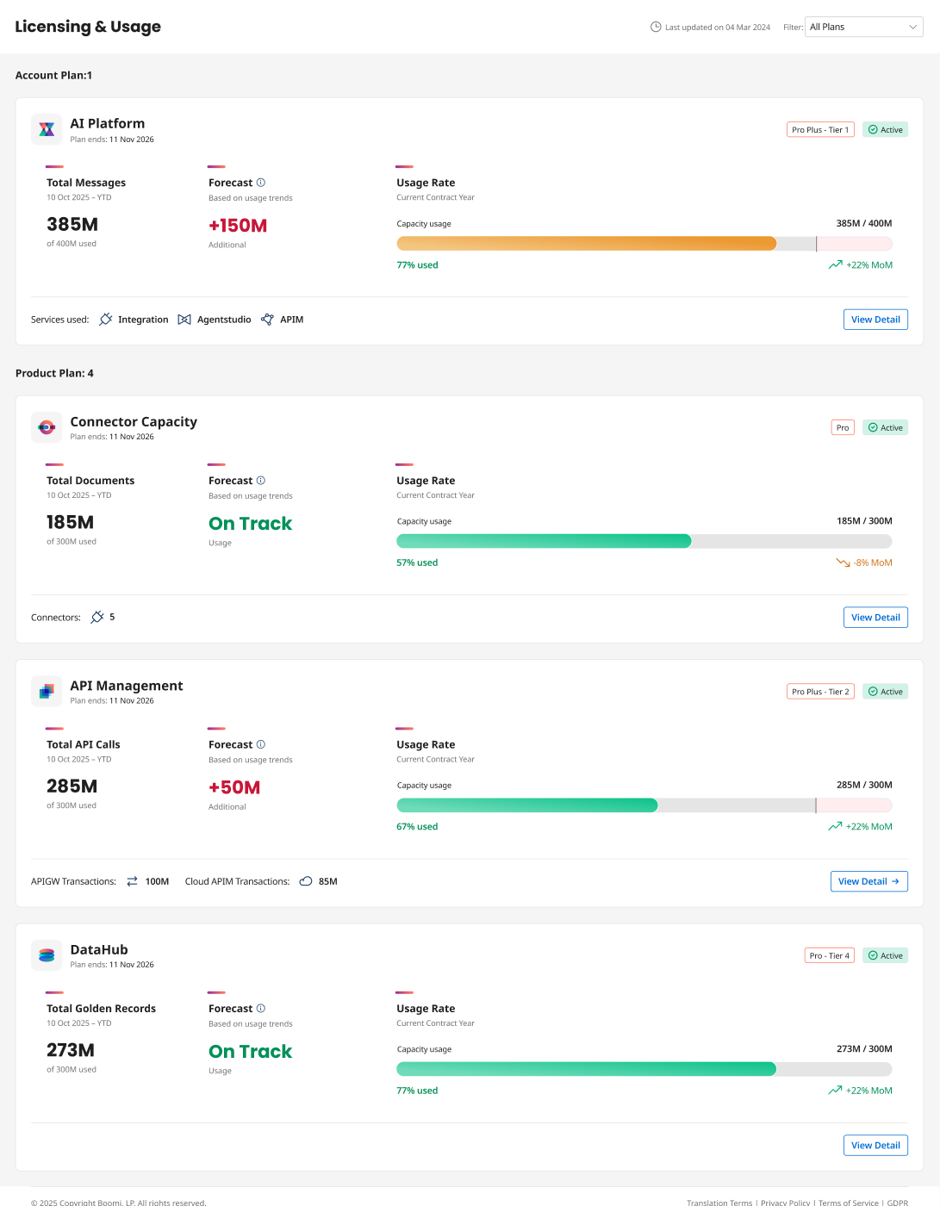Screen dimensions: 940x1206
Task: Click the API Management card title
Action: 127,686
